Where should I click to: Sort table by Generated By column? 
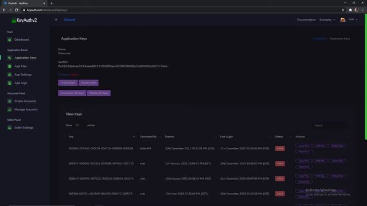[x=150, y=137]
